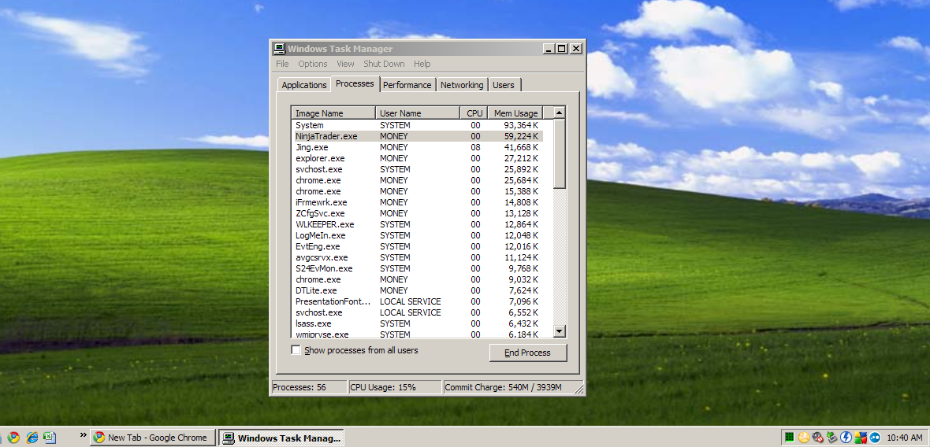Screen dimensions: 930x447
Task: Select the LogMeIn.exe process
Action: point(418,235)
